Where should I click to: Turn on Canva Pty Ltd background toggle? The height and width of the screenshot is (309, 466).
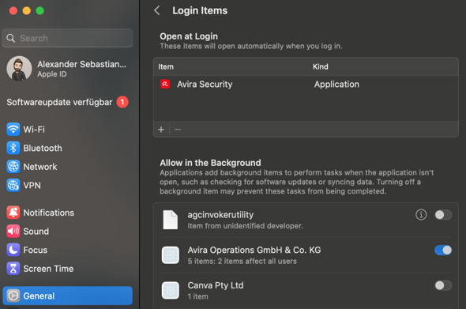click(x=443, y=285)
